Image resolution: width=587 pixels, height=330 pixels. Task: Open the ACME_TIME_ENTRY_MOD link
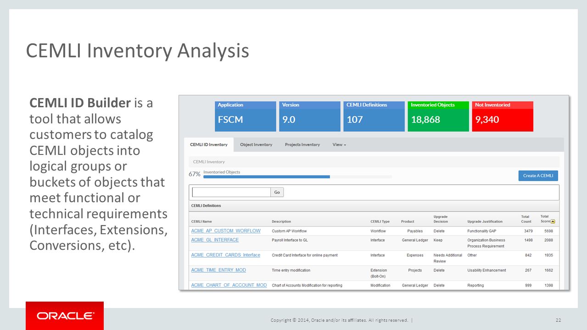coord(218,270)
